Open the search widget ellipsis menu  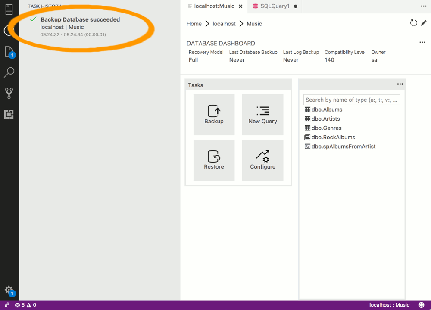tap(400, 84)
